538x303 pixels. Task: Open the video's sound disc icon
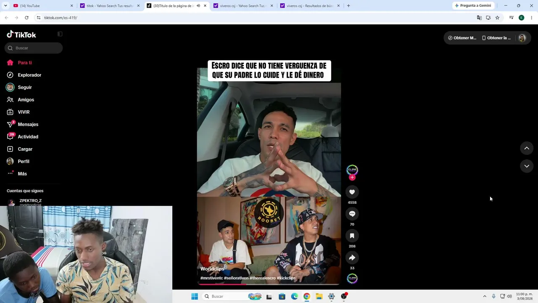352,279
